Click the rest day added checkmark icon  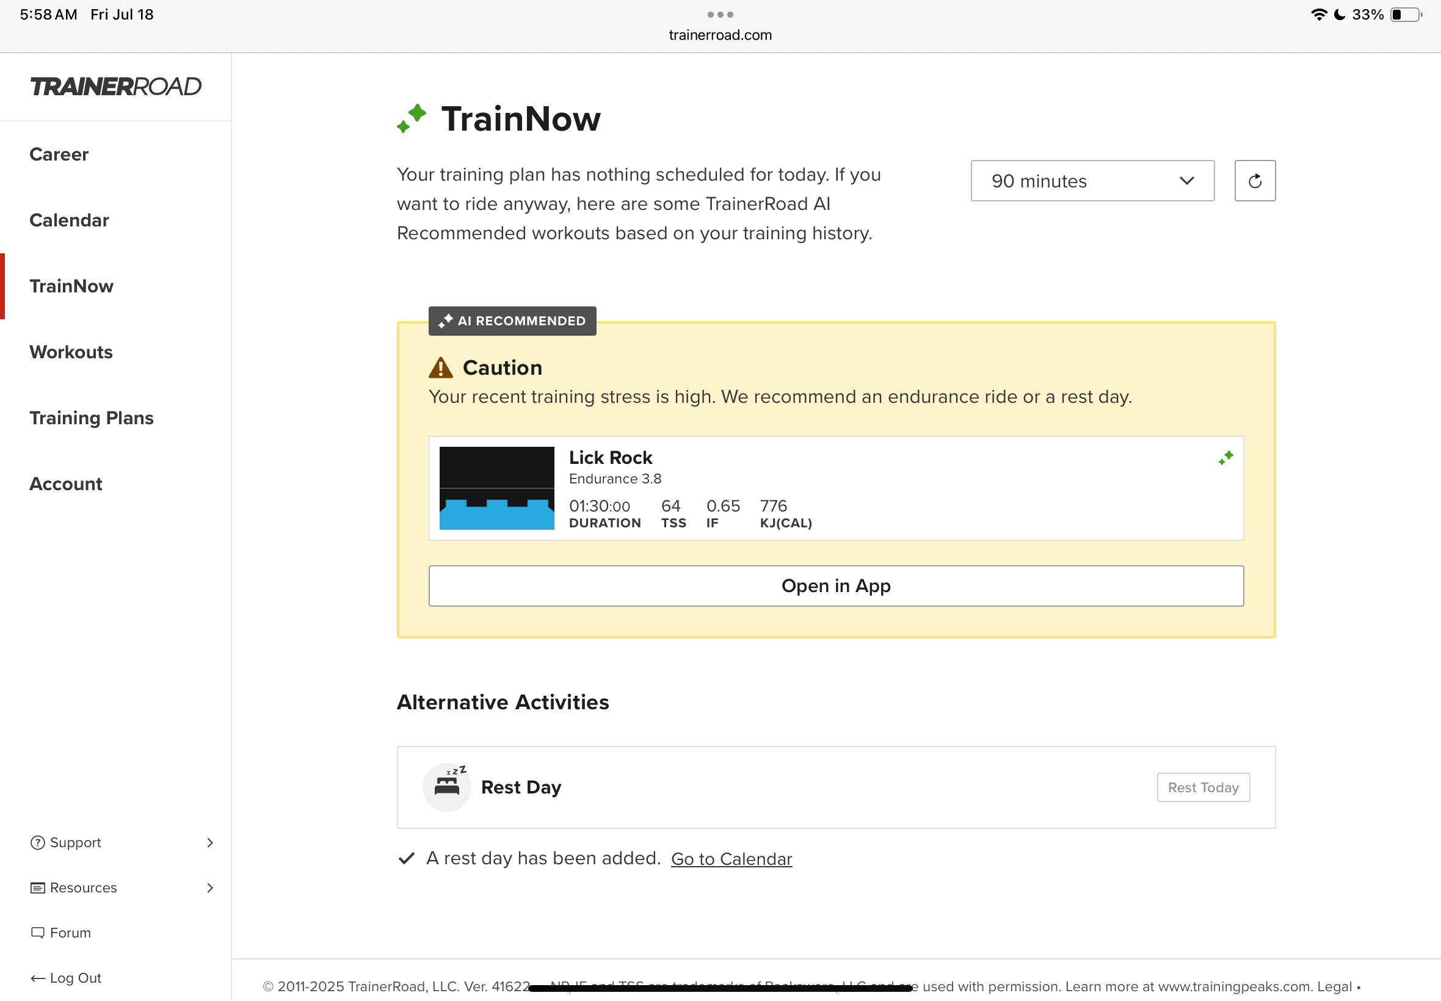[x=407, y=858]
